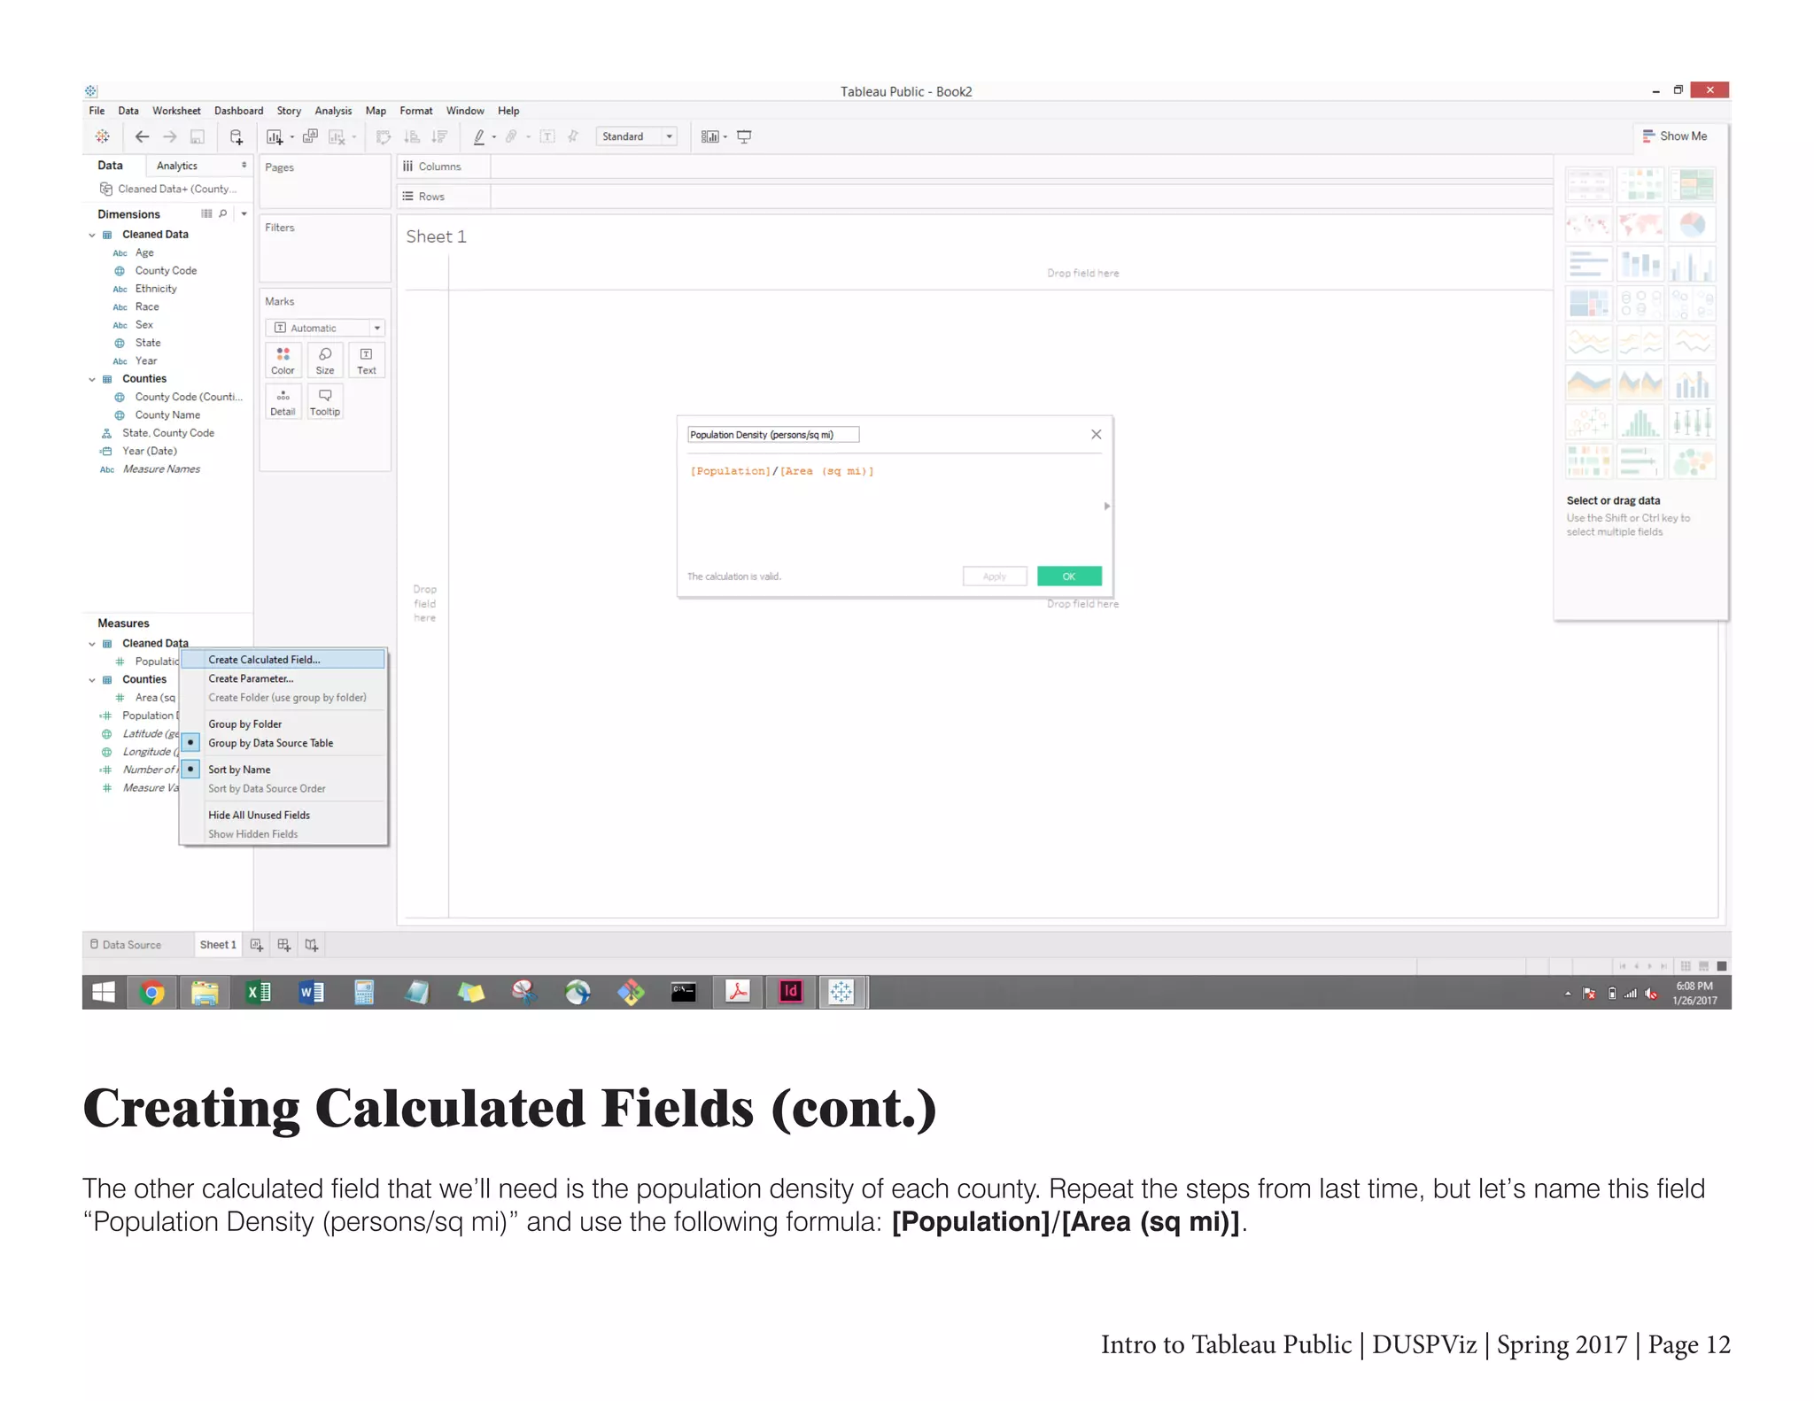Click the Clear Sheet toolbar icon

pyautogui.click(x=337, y=136)
